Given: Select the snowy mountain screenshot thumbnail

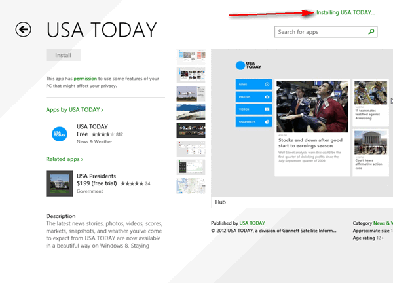Looking at the screenshot, I should tap(191, 112).
